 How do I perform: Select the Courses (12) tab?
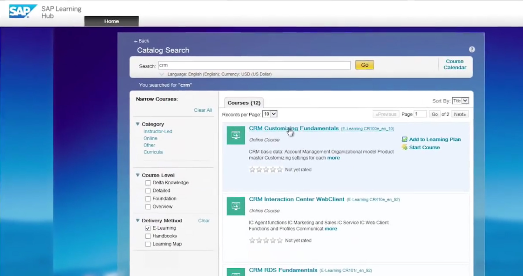pos(244,103)
